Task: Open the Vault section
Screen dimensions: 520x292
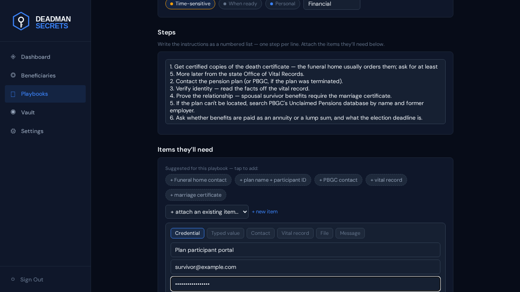Action: click(45, 112)
